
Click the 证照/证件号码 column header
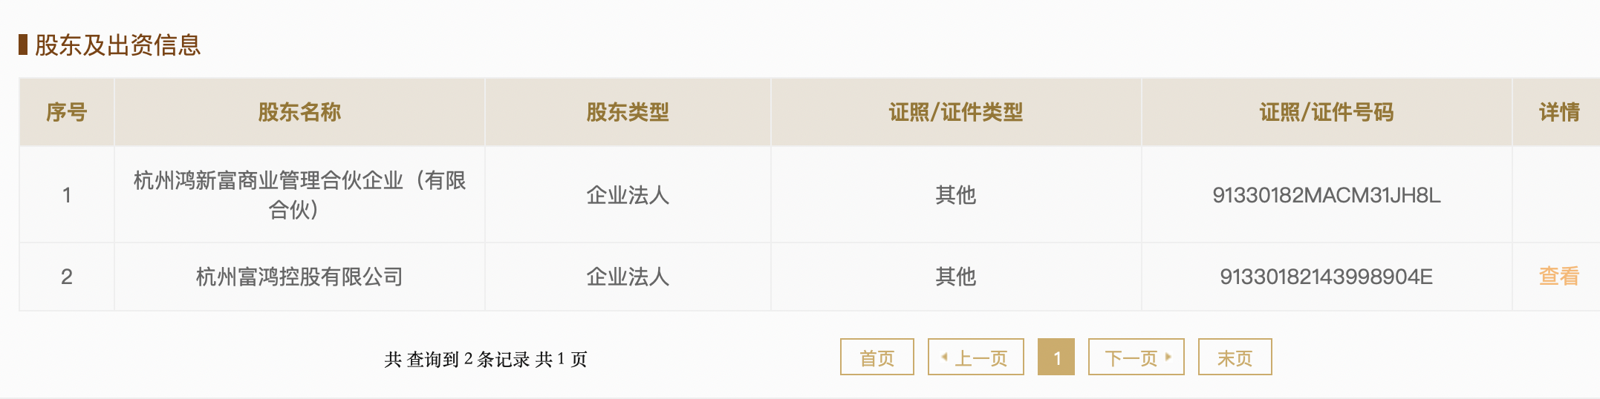point(1326,112)
